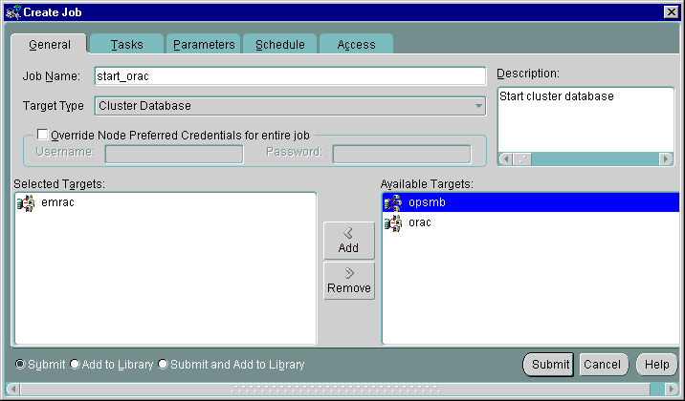Switch to the Tasks tab
This screenshot has width=685, height=401.
126,45
